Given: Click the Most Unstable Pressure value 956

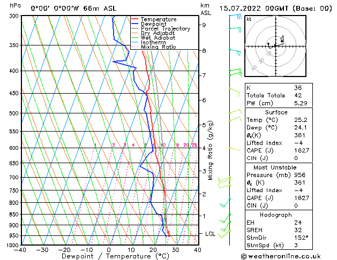Looking at the screenshot, I should click(300, 175).
